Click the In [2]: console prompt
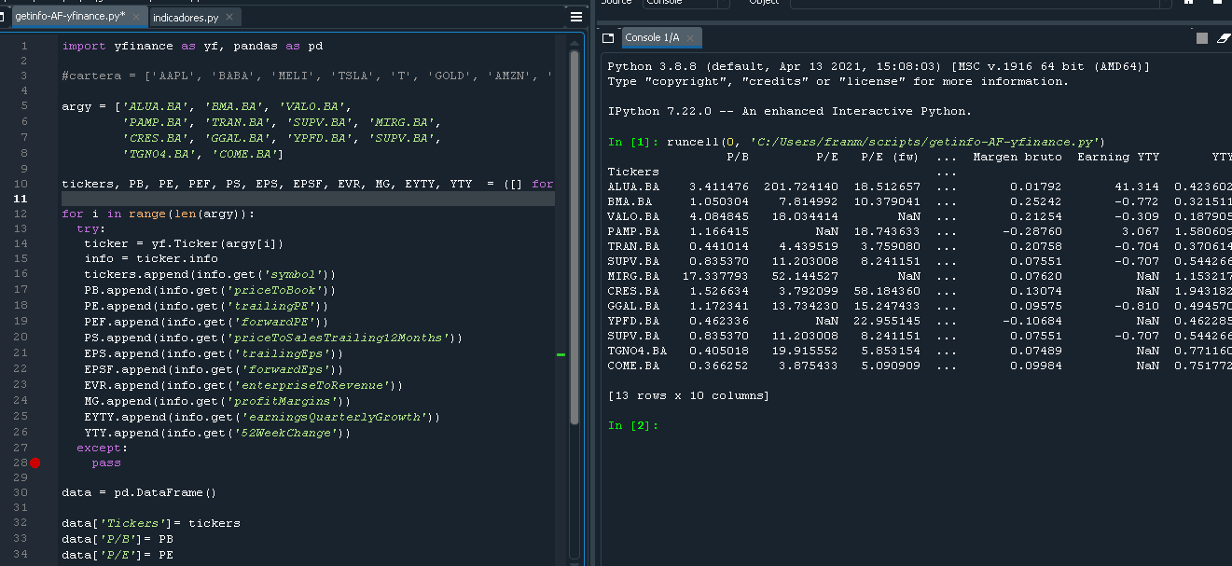This screenshot has width=1232, height=566. (633, 425)
